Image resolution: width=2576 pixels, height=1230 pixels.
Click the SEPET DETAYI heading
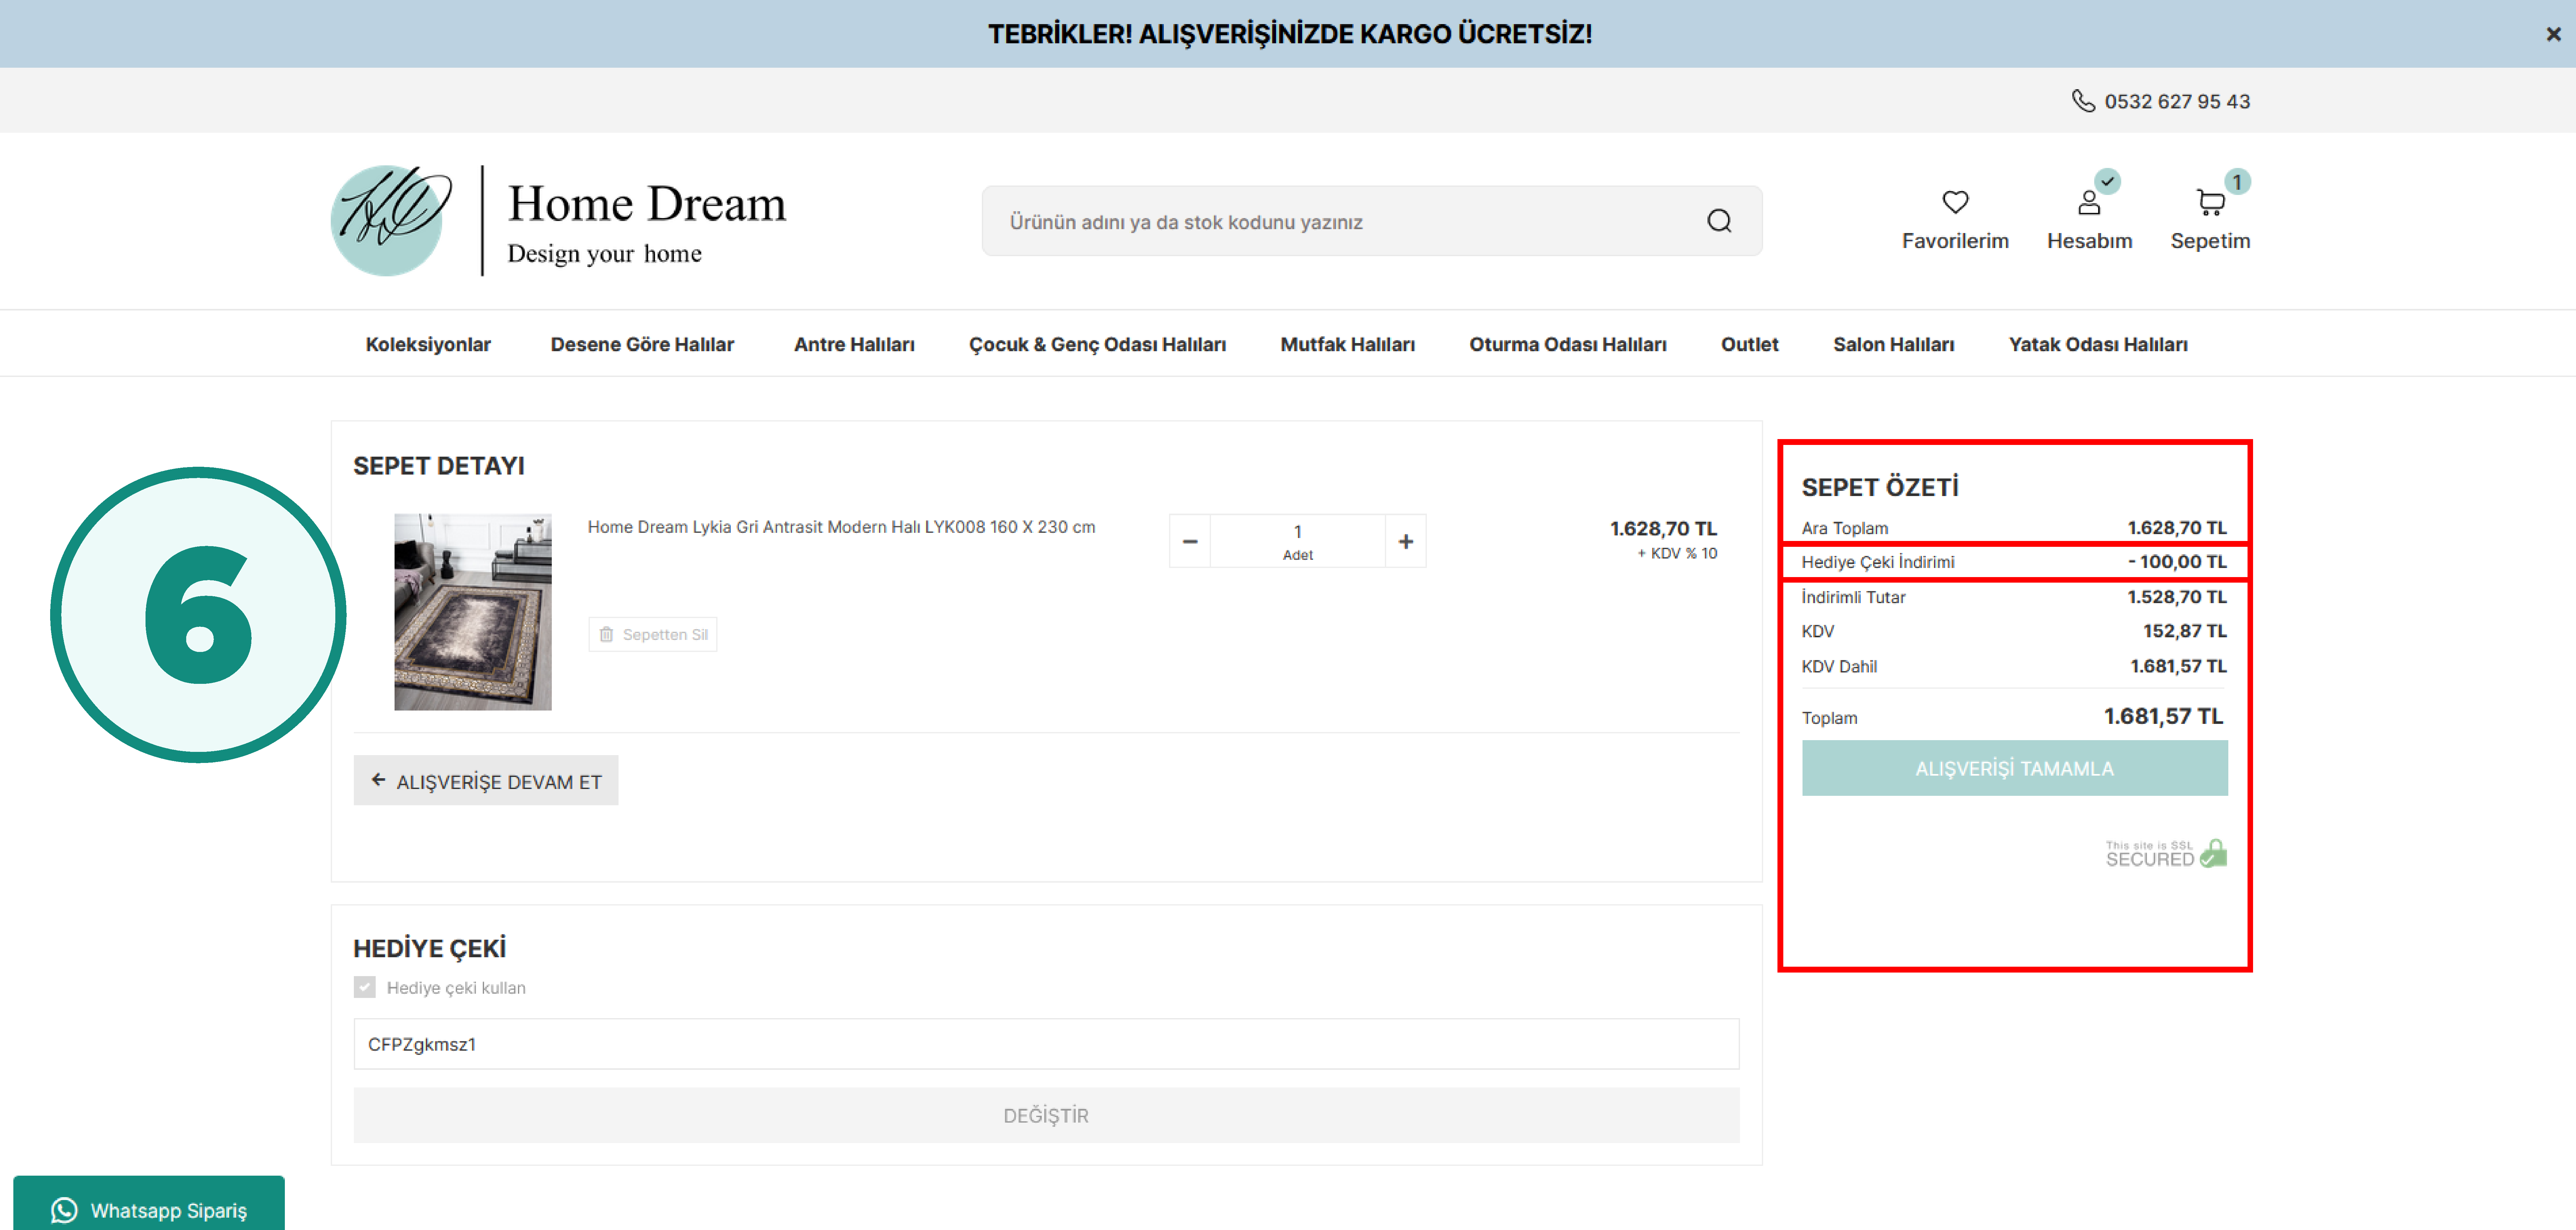(x=439, y=466)
